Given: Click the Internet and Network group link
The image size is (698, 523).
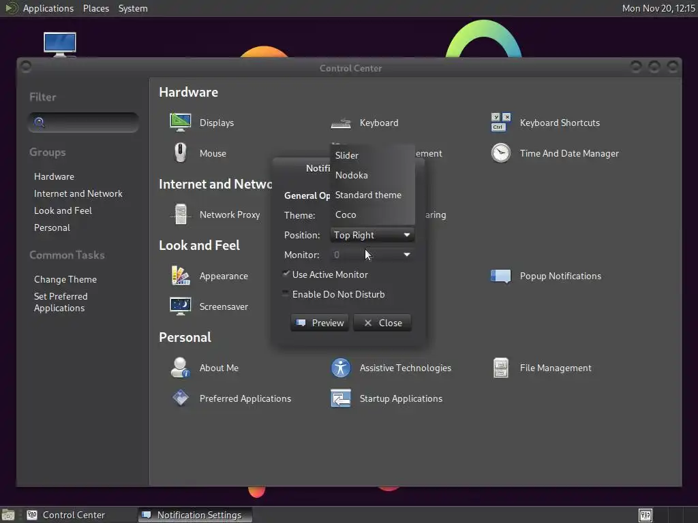Looking at the screenshot, I should point(78,193).
